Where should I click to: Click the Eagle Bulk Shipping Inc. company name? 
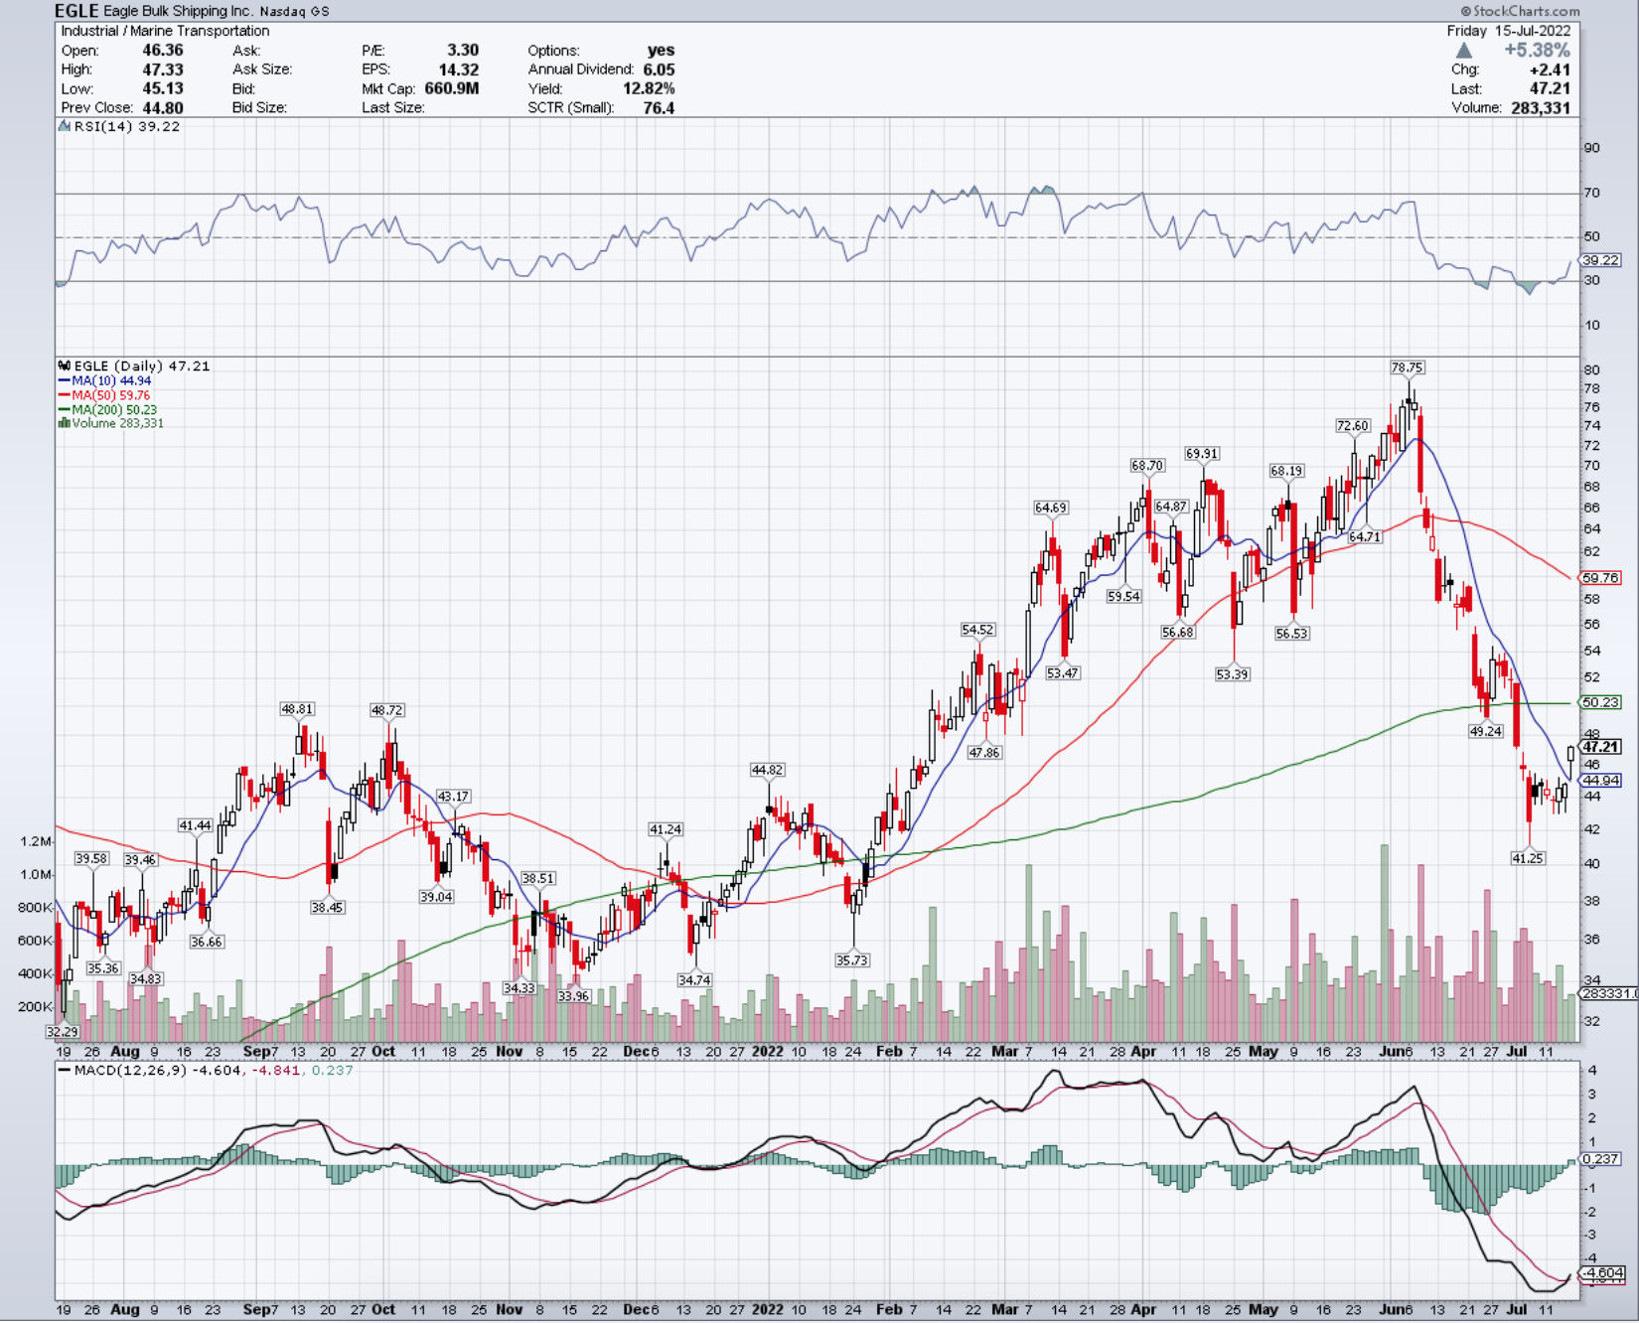[178, 11]
